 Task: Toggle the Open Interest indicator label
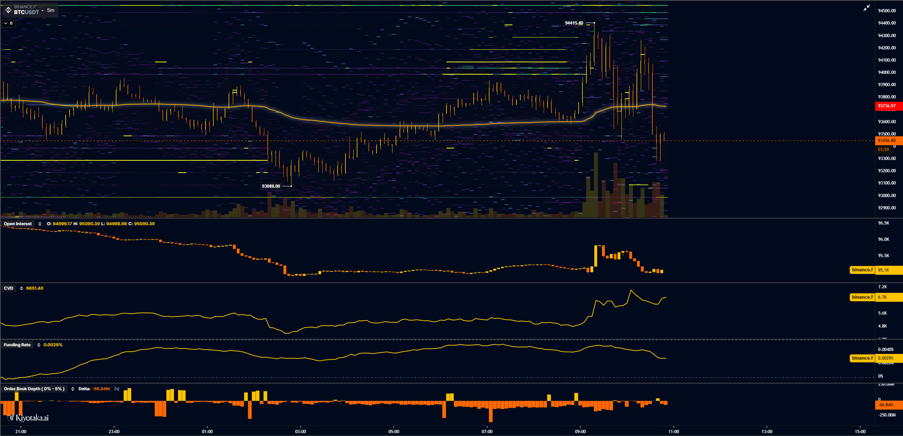click(x=17, y=223)
